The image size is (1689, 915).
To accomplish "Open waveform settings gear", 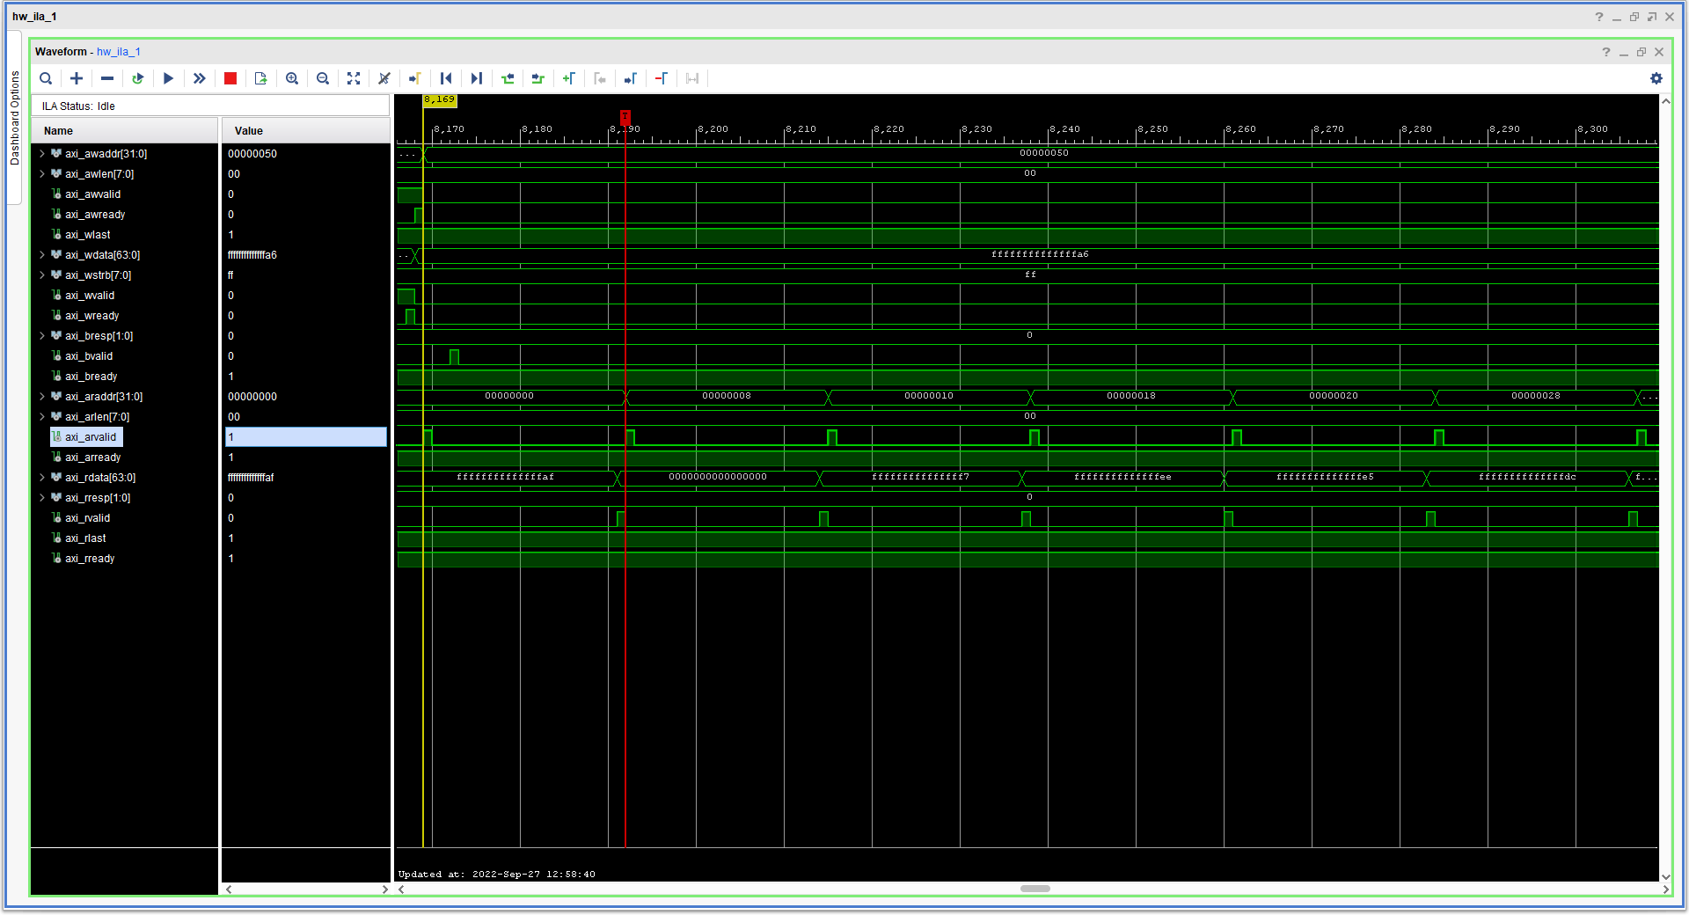I will (1656, 78).
